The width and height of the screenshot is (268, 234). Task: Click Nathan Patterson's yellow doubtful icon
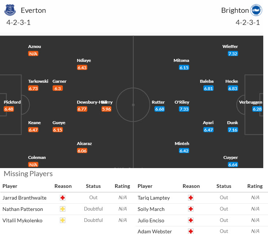point(63,209)
